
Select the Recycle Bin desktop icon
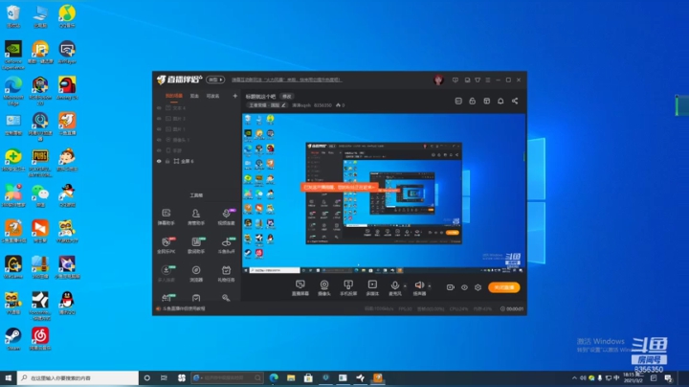tap(13, 16)
